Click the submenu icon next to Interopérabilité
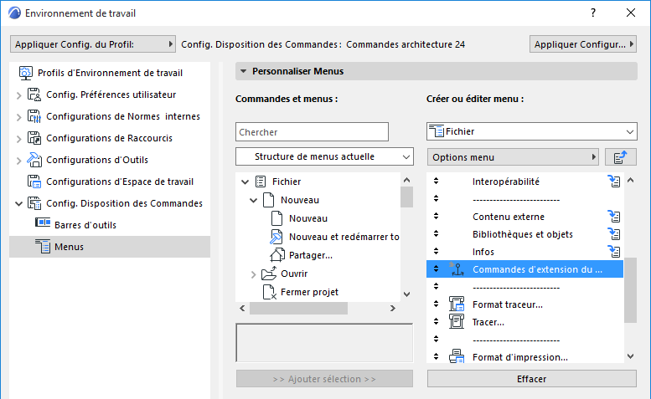Screen dimensions: 651x399 click(613, 181)
